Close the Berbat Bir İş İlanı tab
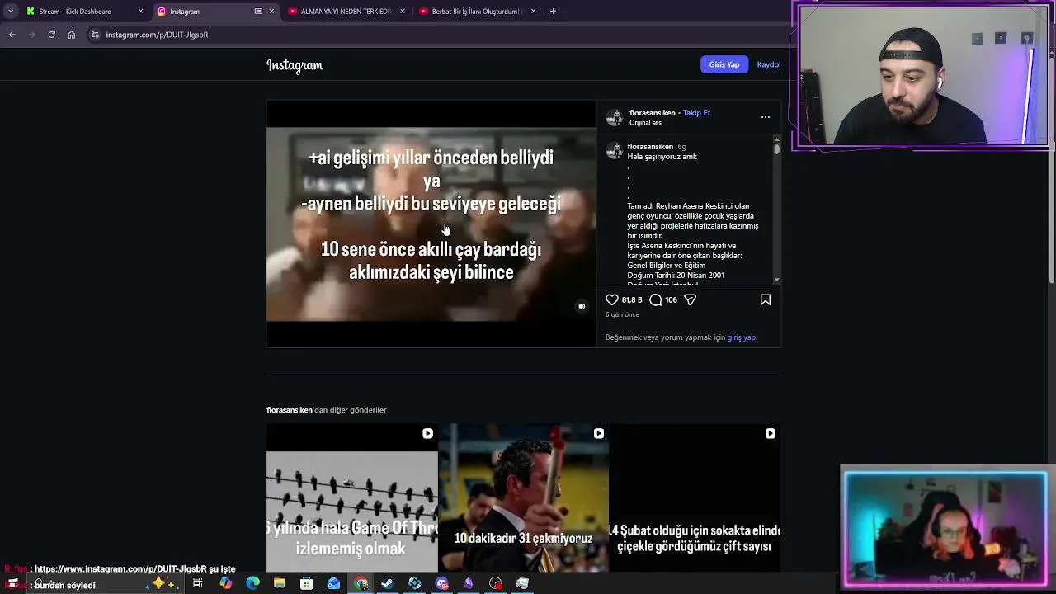The height and width of the screenshot is (594, 1056). pos(533,12)
